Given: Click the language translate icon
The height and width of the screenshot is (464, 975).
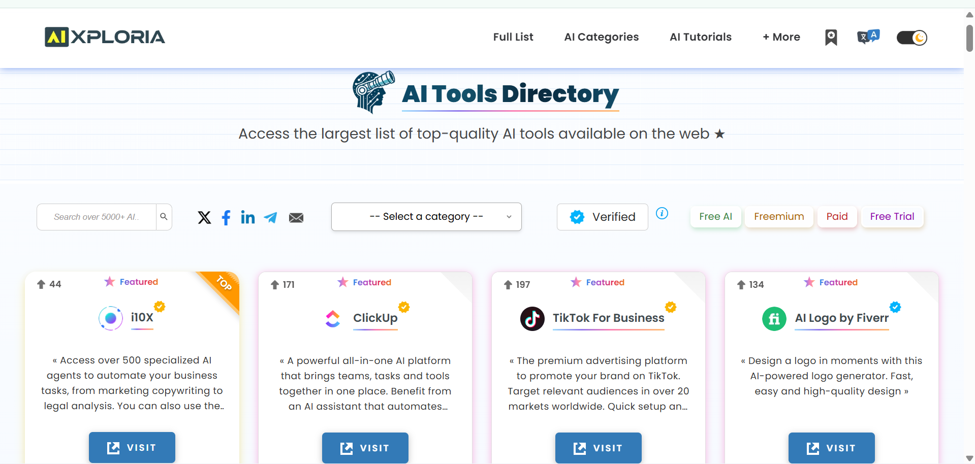Looking at the screenshot, I should pos(868,37).
